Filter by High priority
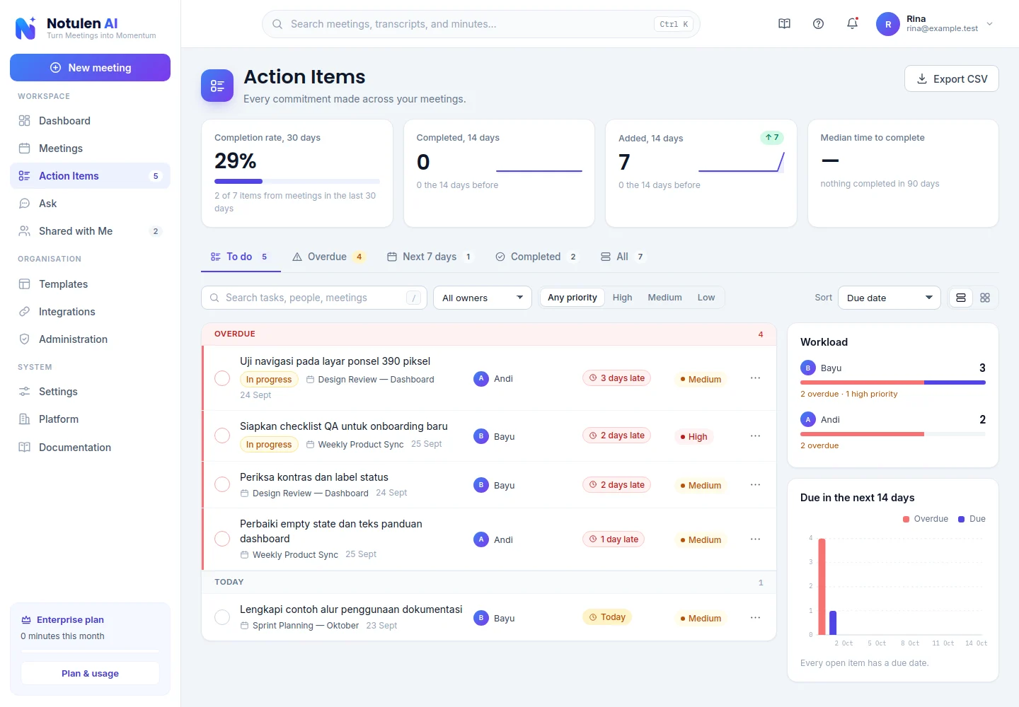Screen dimensions: 1019x707 click(623, 298)
